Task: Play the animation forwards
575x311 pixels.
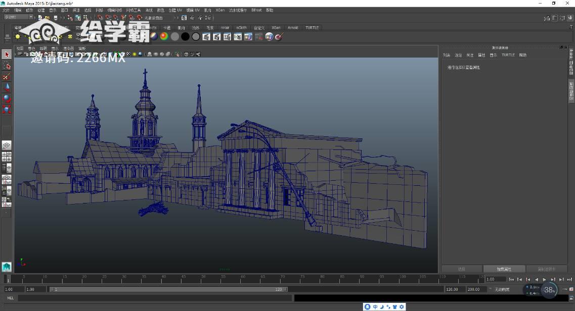Action: click(x=545, y=279)
